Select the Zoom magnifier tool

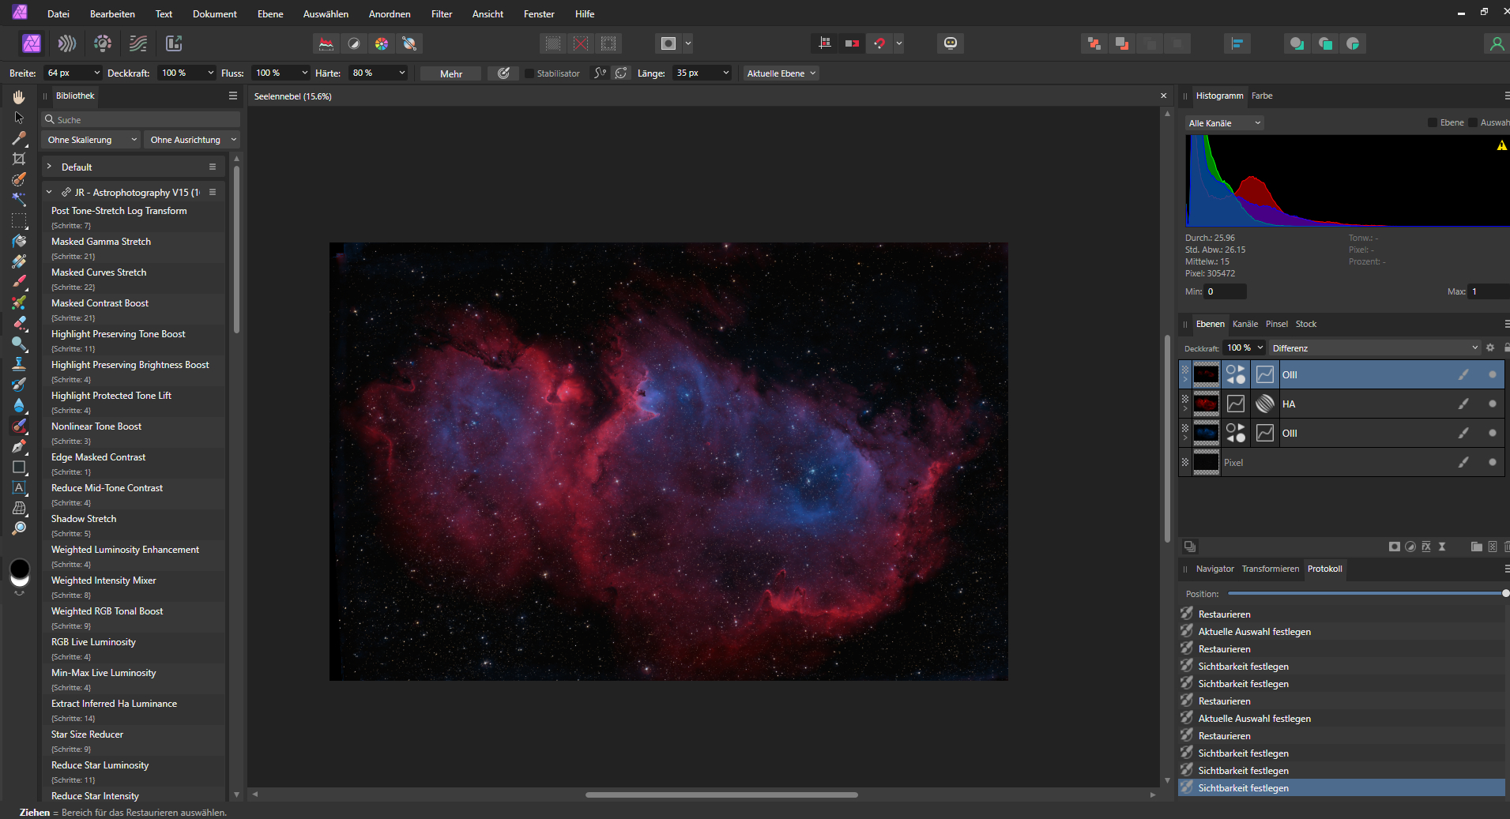(19, 528)
